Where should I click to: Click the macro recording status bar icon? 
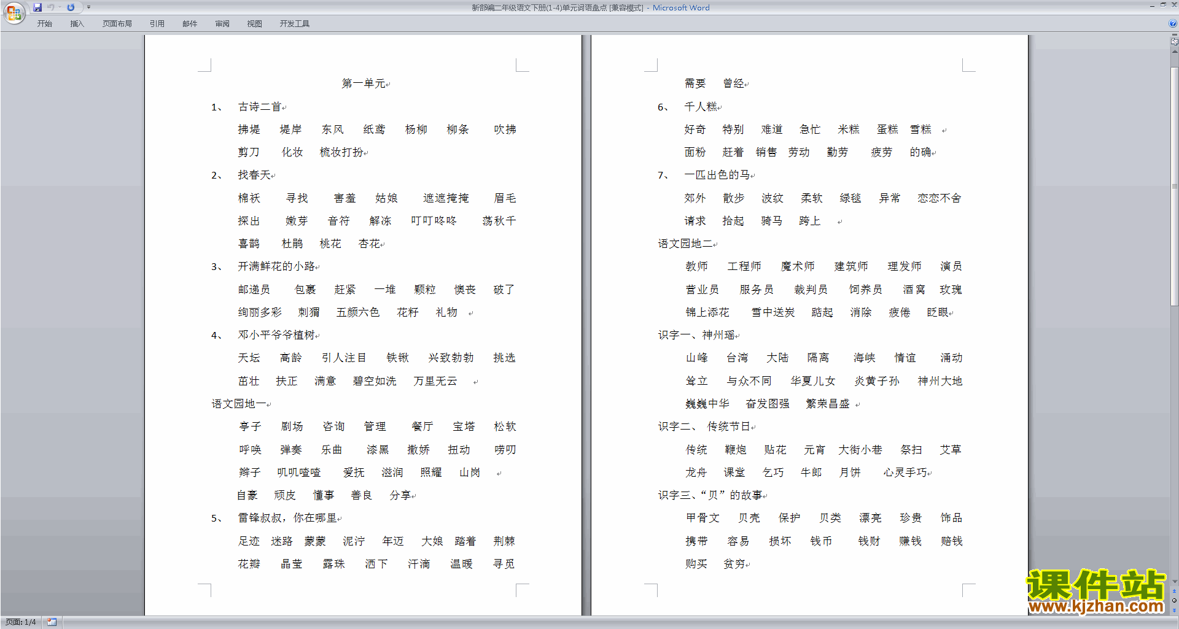pos(52,622)
